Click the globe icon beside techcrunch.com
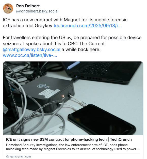This screenshot has width=147, height=159. [x=8, y=156]
